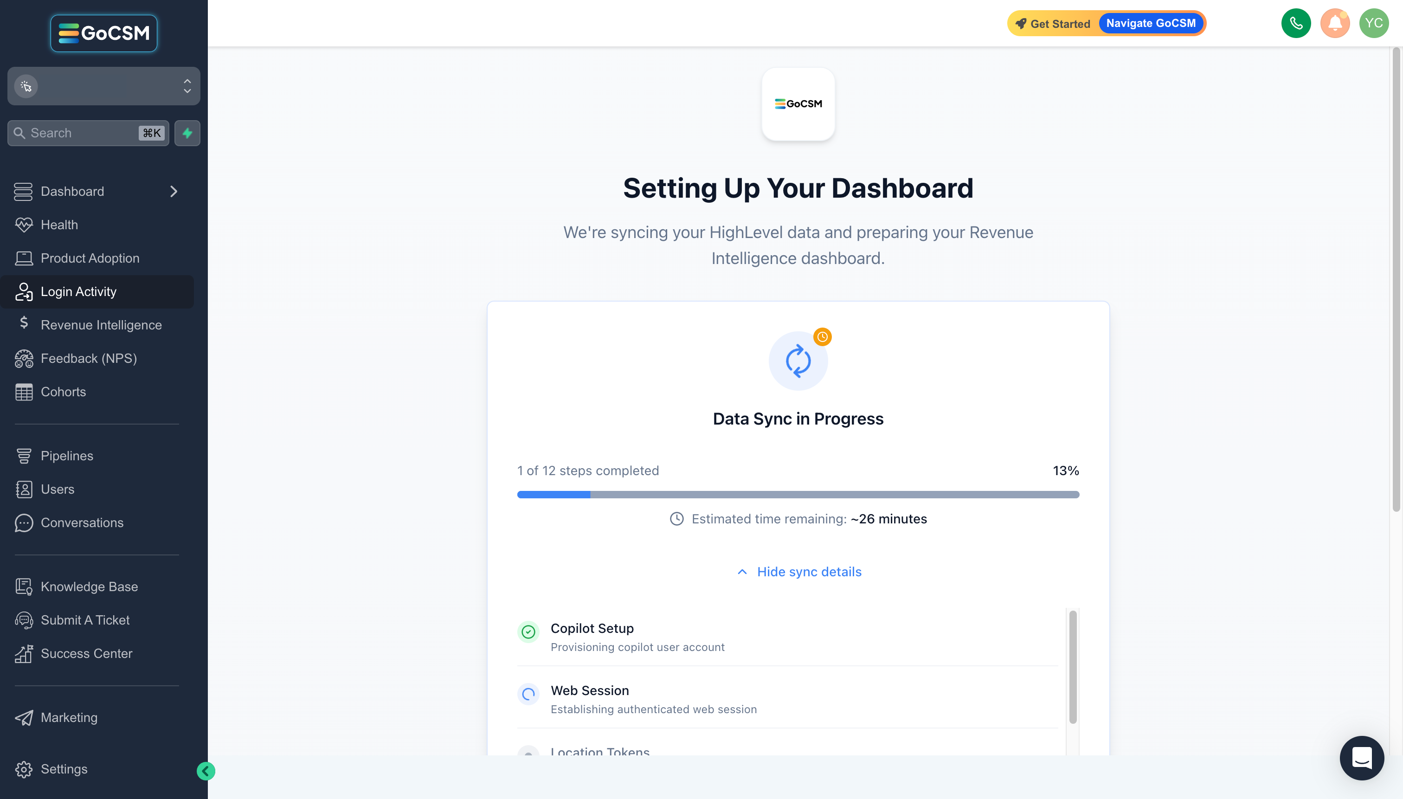Click the Knowledge Base book icon
Screen dimensions: 1403x799
[x=24, y=586]
